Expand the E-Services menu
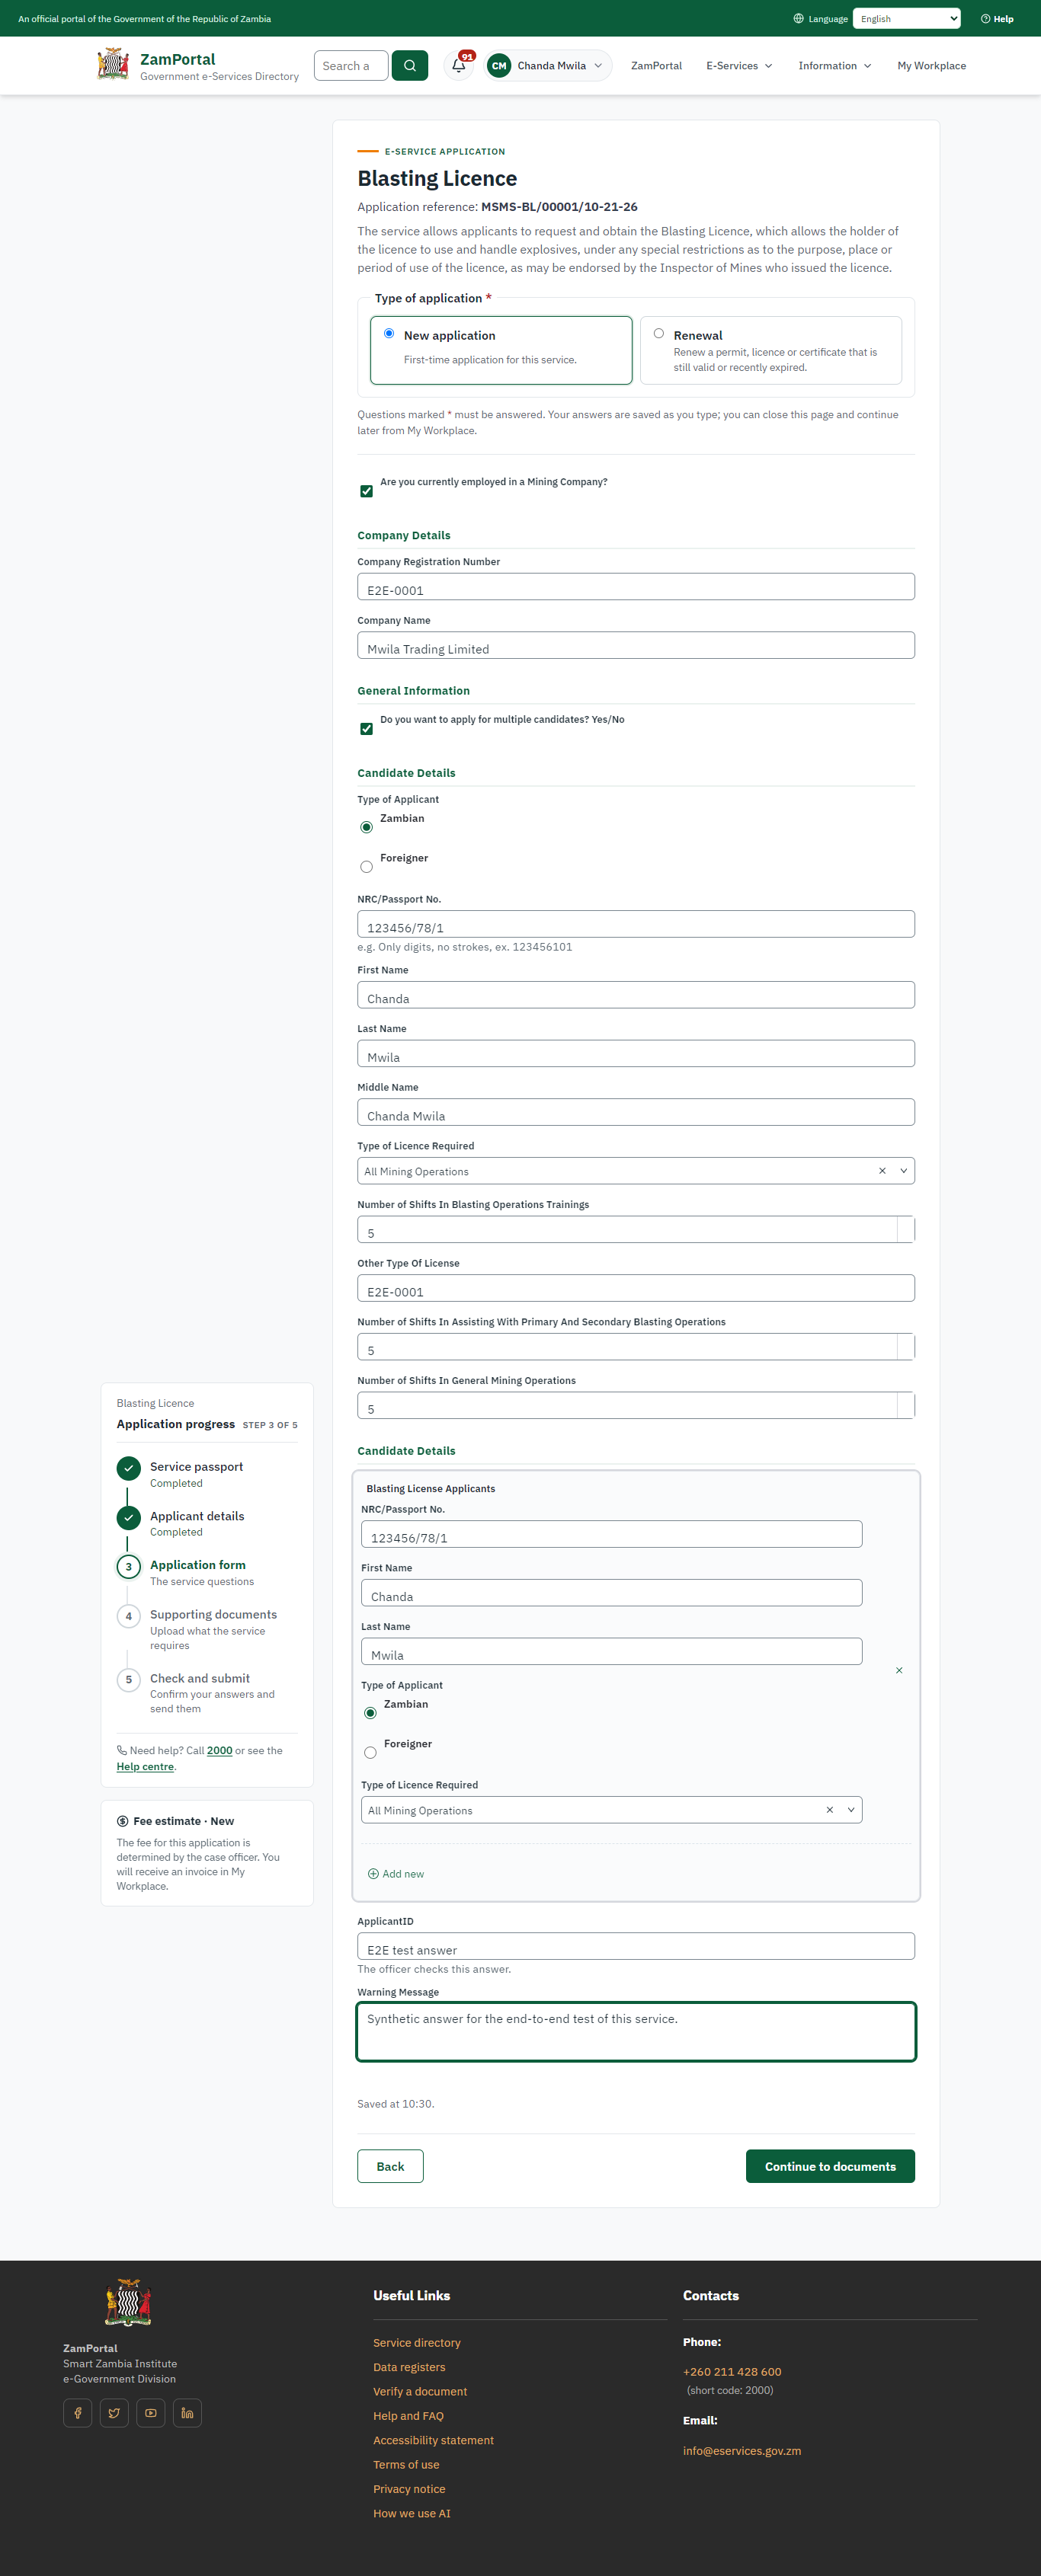Viewport: 1041px width, 2576px height. click(740, 66)
